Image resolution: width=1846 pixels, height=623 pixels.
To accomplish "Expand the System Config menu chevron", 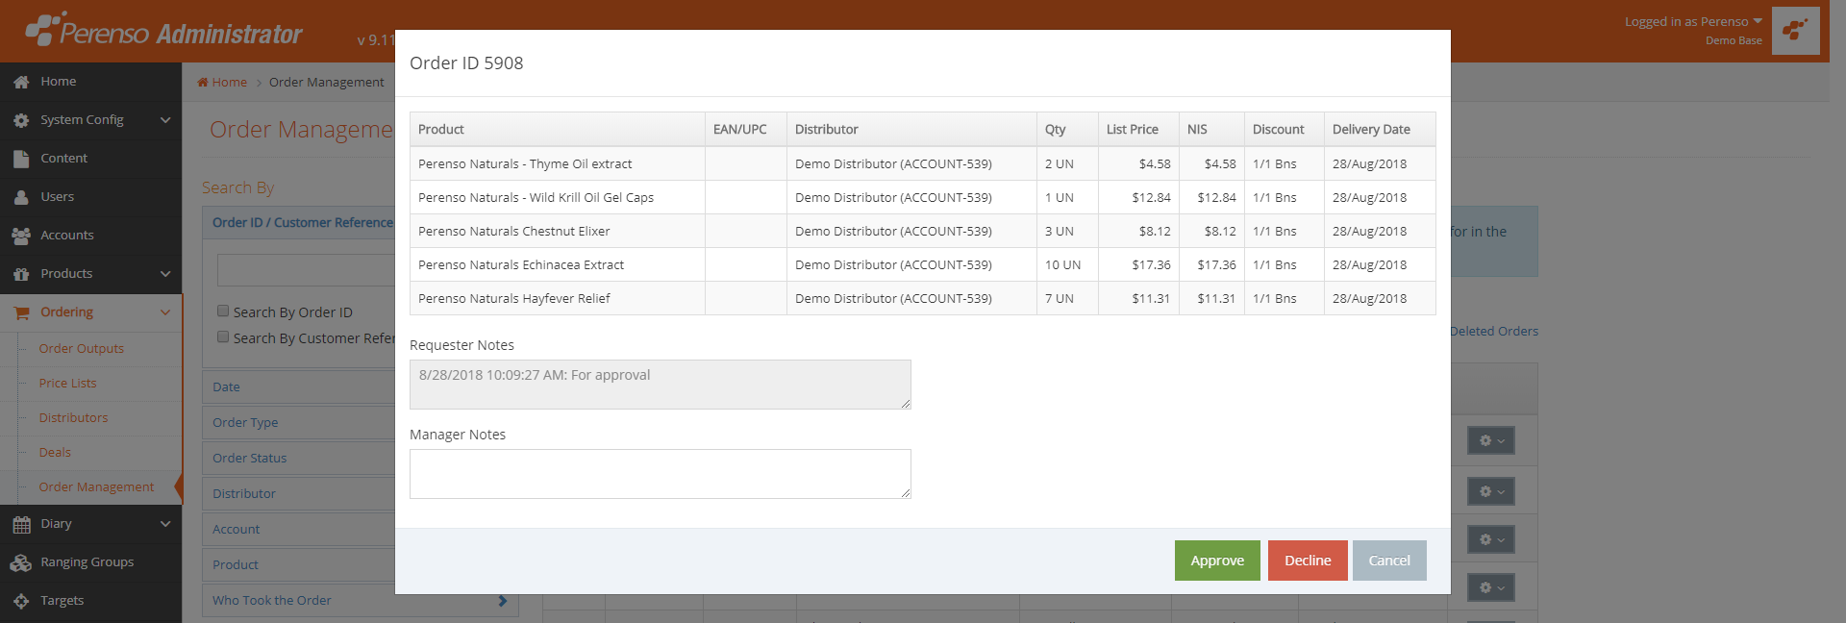I will [165, 120].
